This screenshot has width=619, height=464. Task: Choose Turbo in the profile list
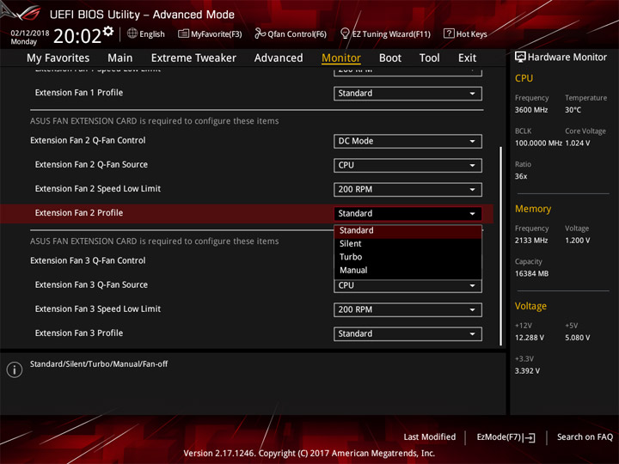[408, 257]
